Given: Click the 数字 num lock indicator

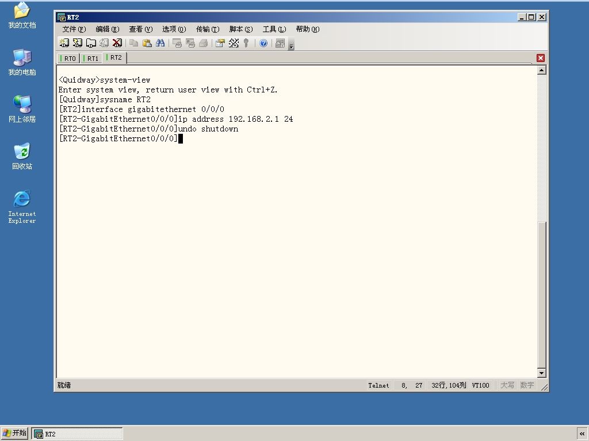Looking at the screenshot, I should tap(527, 385).
